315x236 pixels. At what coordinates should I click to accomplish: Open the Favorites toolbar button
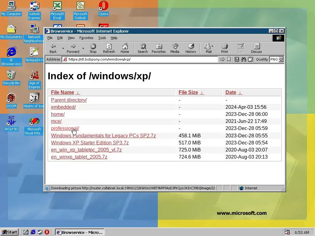(x=159, y=48)
